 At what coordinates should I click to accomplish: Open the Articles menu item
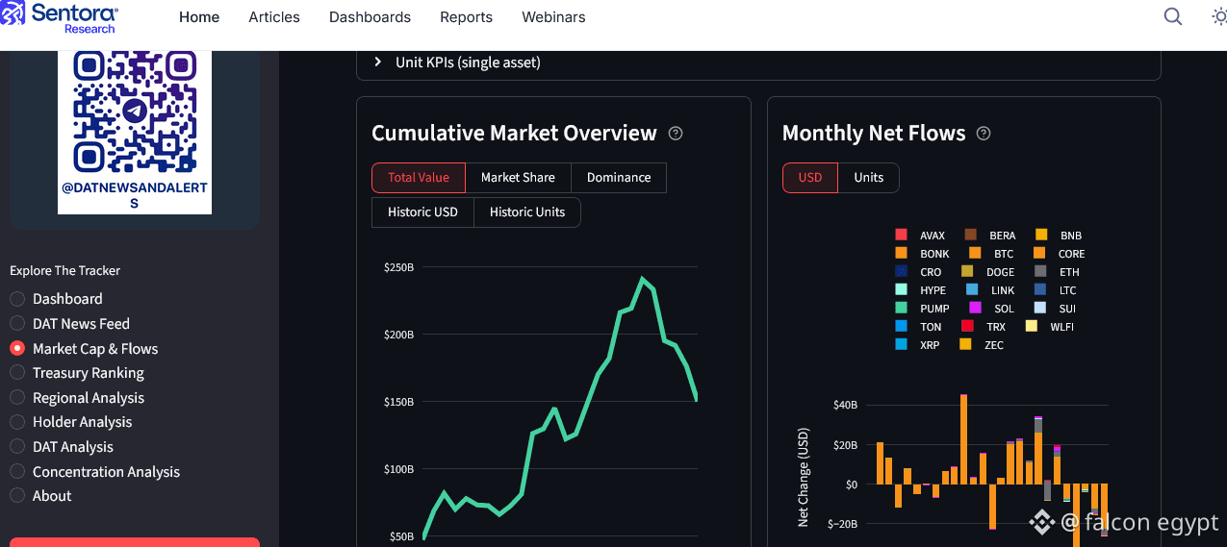point(274,17)
